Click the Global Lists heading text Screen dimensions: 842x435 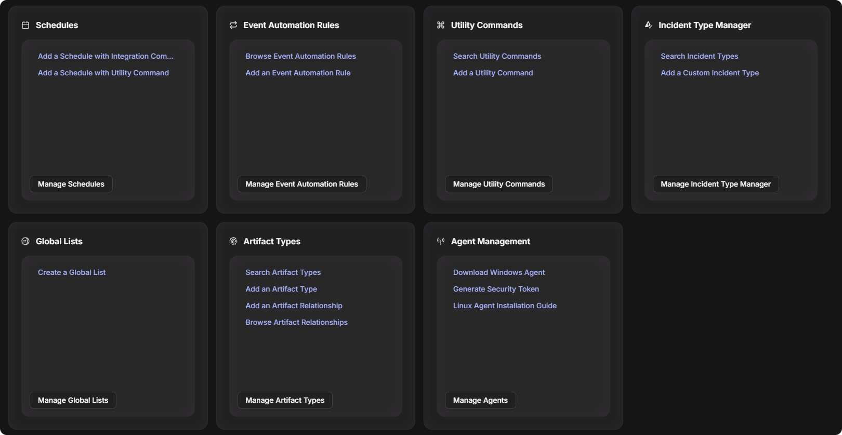tap(59, 241)
